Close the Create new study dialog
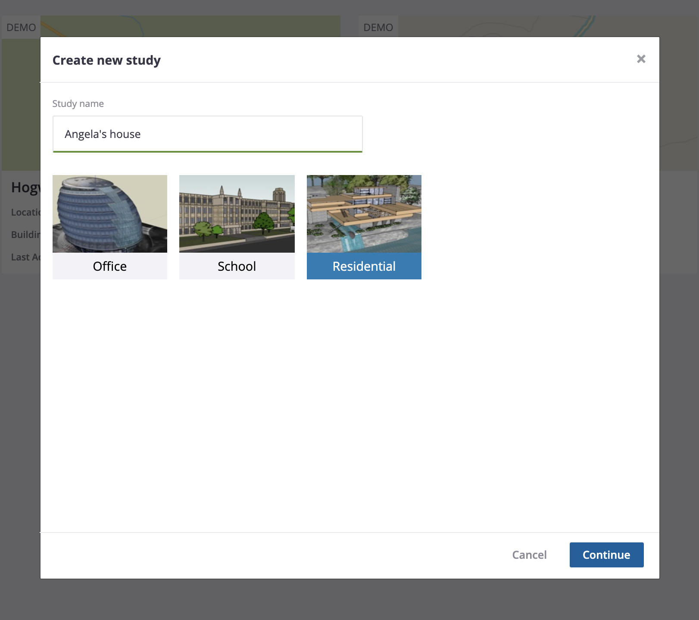 pyautogui.click(x=641, y=59)
